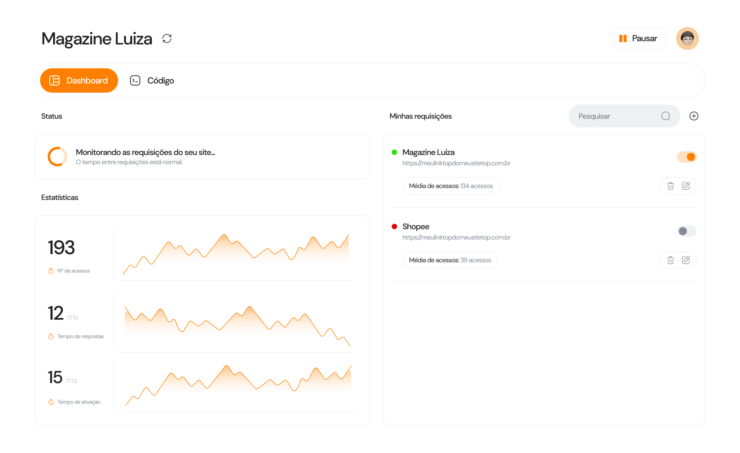The height and width of the screenshot is (453, 740).
Task: Delete the Shopee request via trash icon
Action: (670, 260)
